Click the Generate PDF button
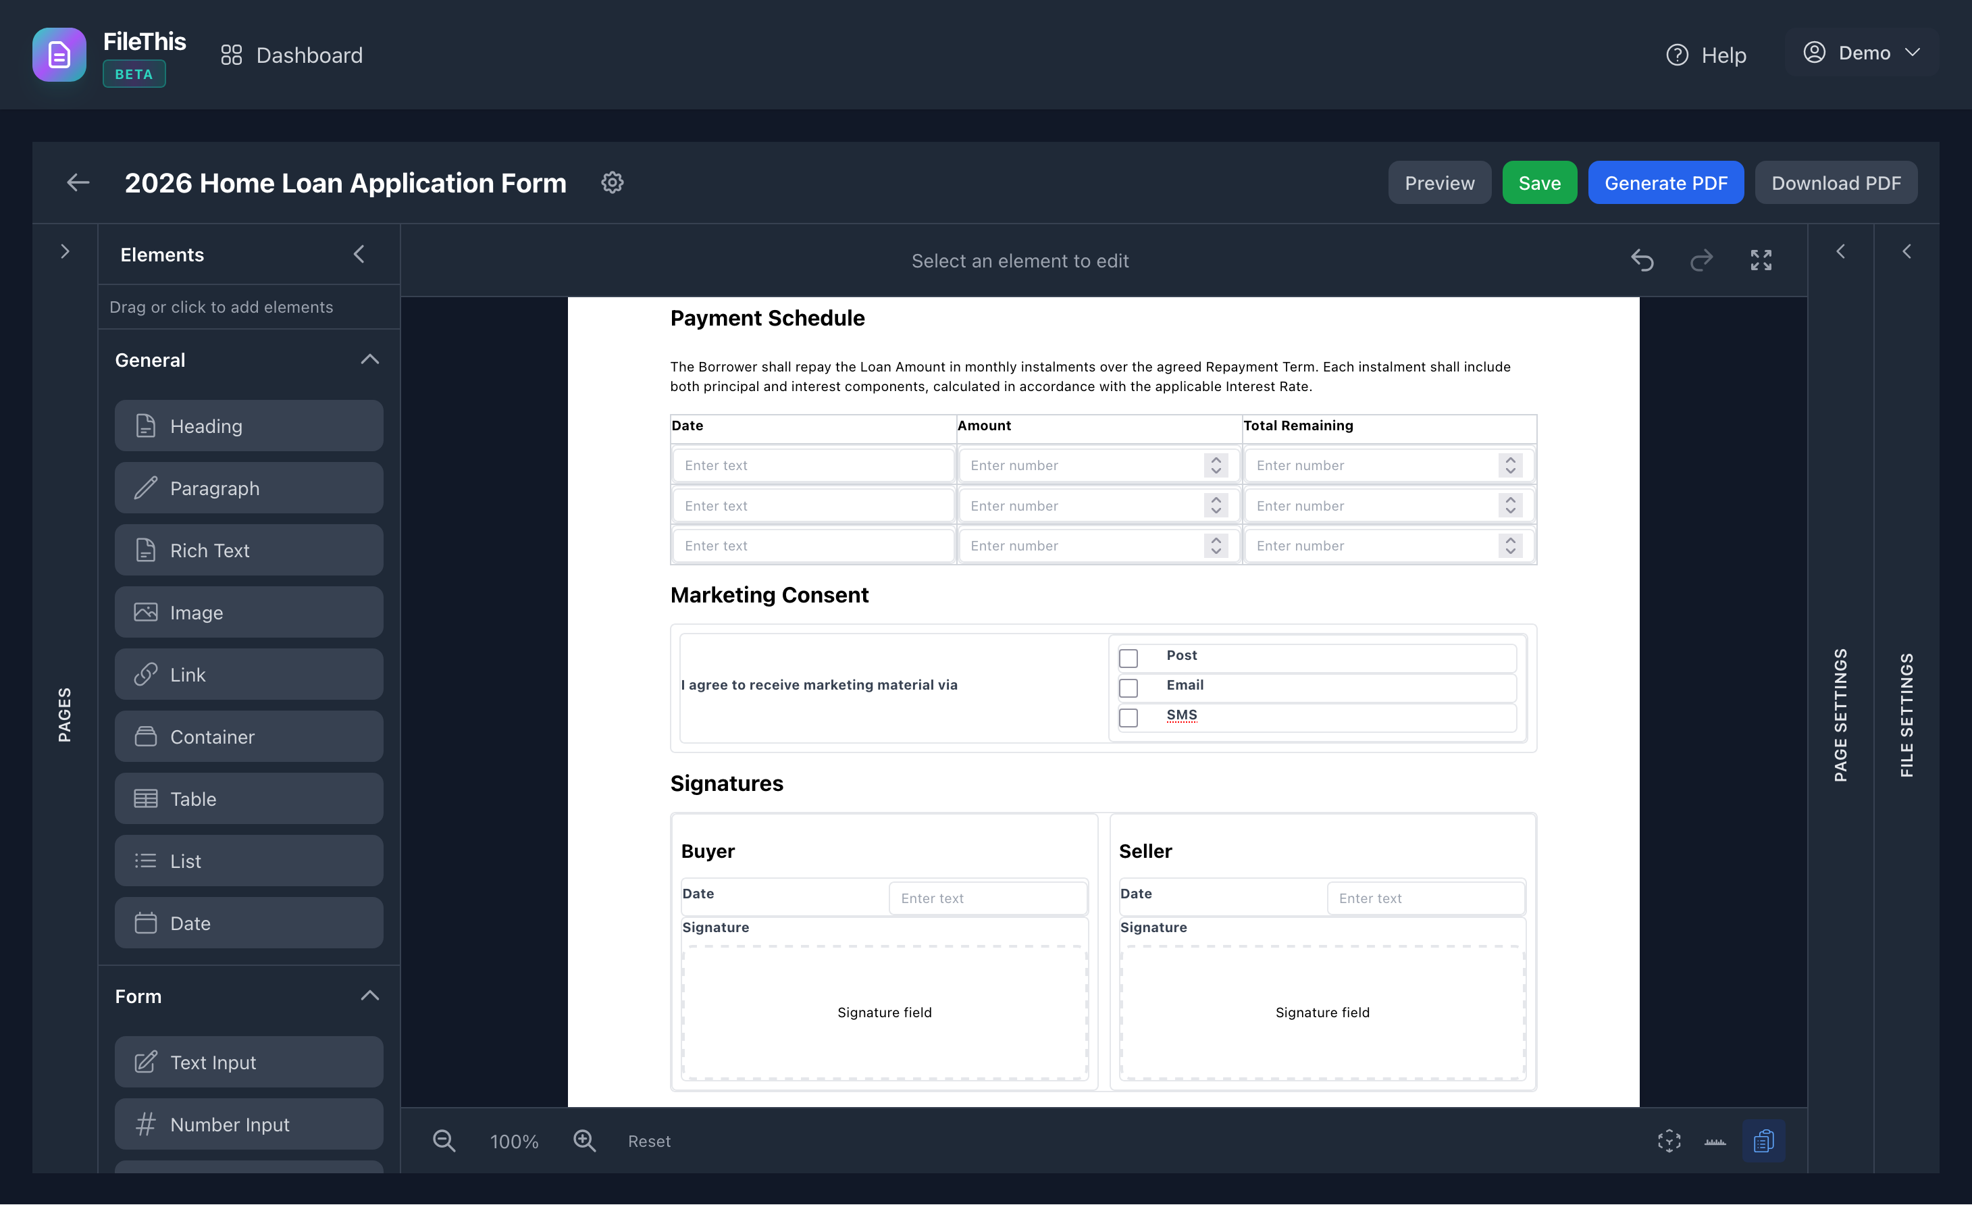Image resolution: width=1972 pixels, height=1205 pixels. coord(1666,182)
